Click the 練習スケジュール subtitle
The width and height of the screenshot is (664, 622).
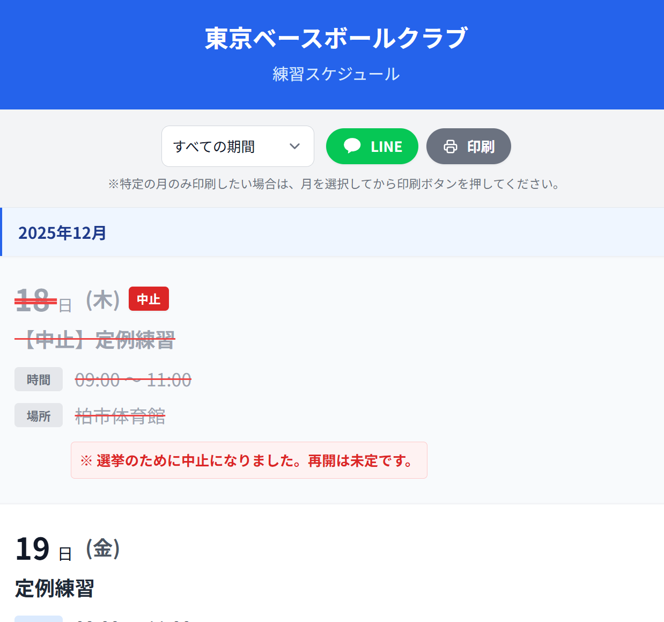[x=336, y=74]
